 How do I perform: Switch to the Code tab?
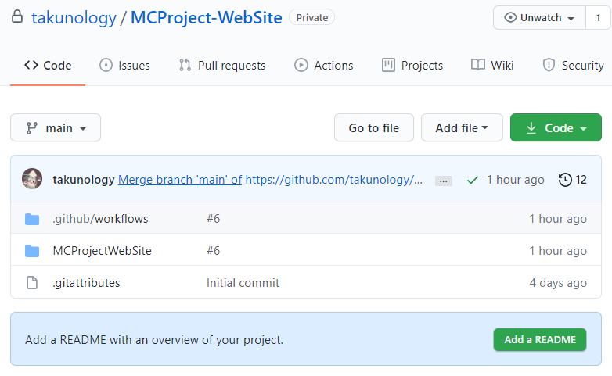point(48,66)
